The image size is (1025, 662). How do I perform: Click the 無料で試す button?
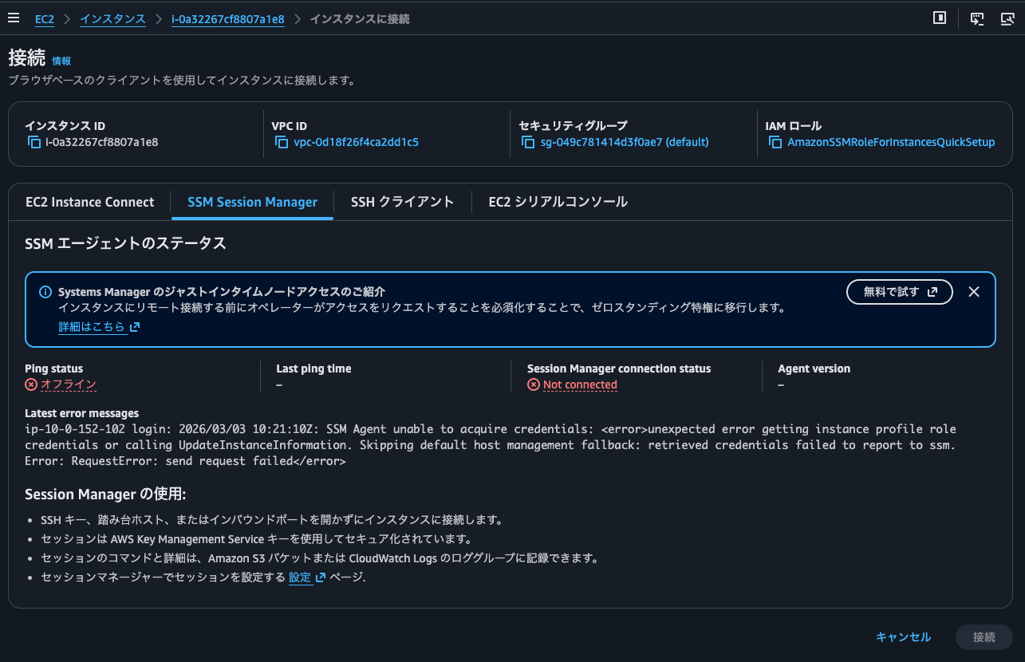coord(899,291)
